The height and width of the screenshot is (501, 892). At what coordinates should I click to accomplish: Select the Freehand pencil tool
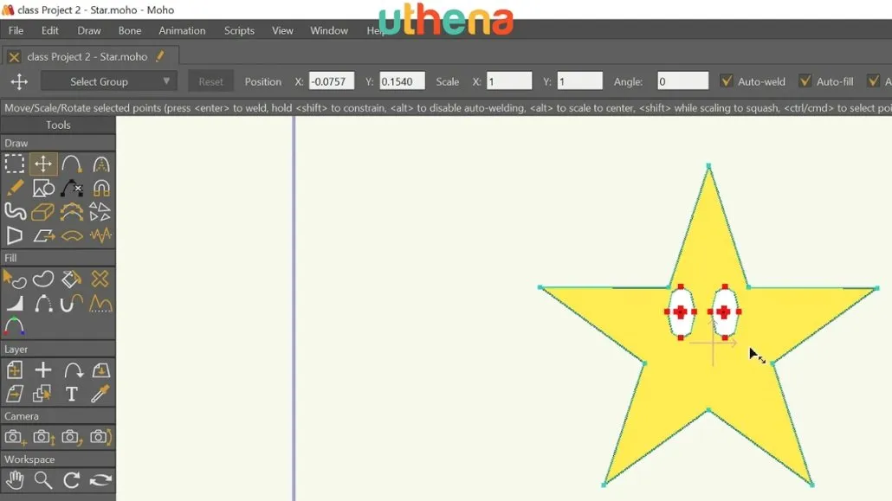point(15,188)
